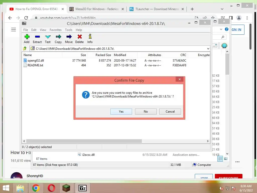Open the Windows Start button

[x=6, y=188]
